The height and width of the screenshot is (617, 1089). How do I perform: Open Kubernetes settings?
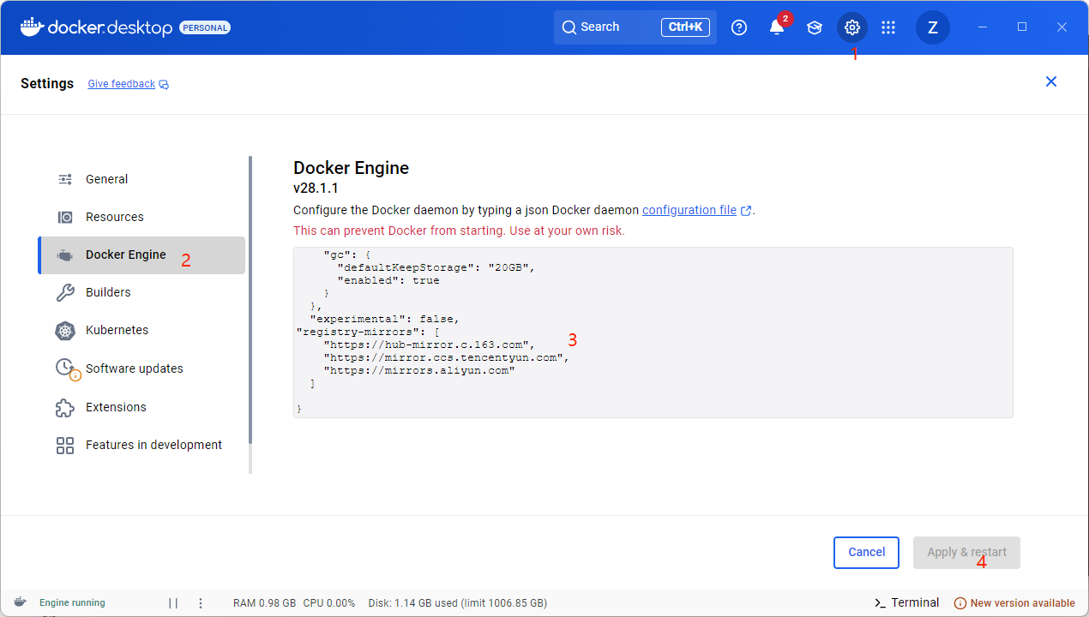point(117,330)
